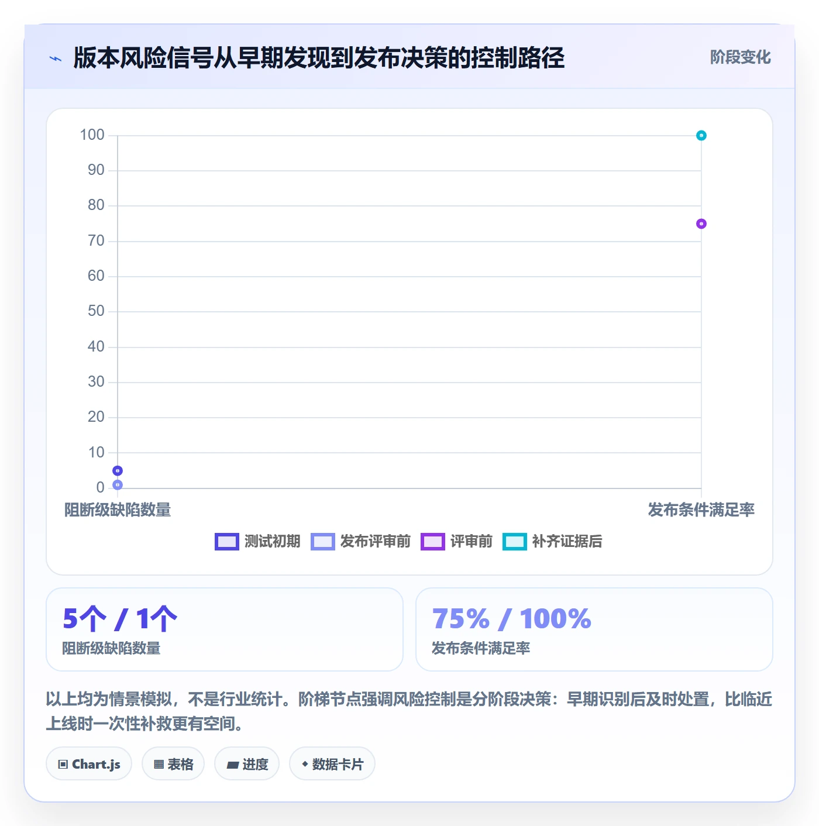Click the 阻断级缺陷数量 x-axis label

click(118, 510)
